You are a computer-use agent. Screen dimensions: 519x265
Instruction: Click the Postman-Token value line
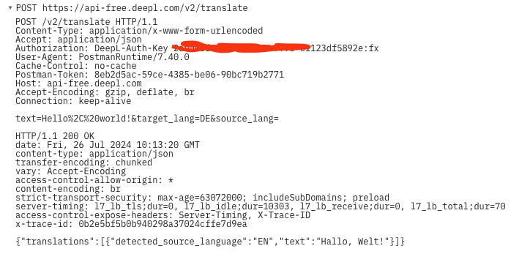coord(149,75)
